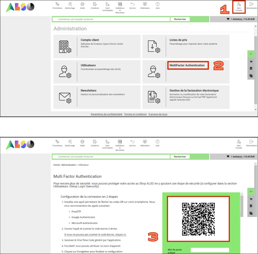Click the Compte client building icon
The height and width of the screenshot is (254, 258).
pos(65,47)
